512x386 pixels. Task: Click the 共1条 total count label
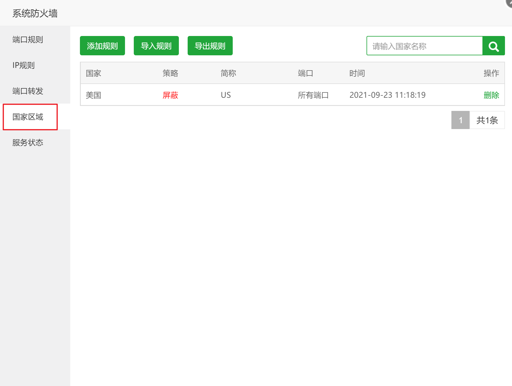pyautogui.click(x=487, y=120)
